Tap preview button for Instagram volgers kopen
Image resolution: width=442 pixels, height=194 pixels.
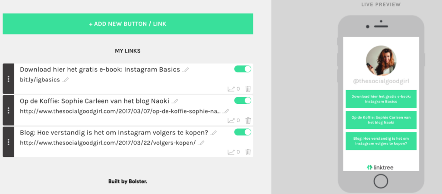[x=381, y=141]
